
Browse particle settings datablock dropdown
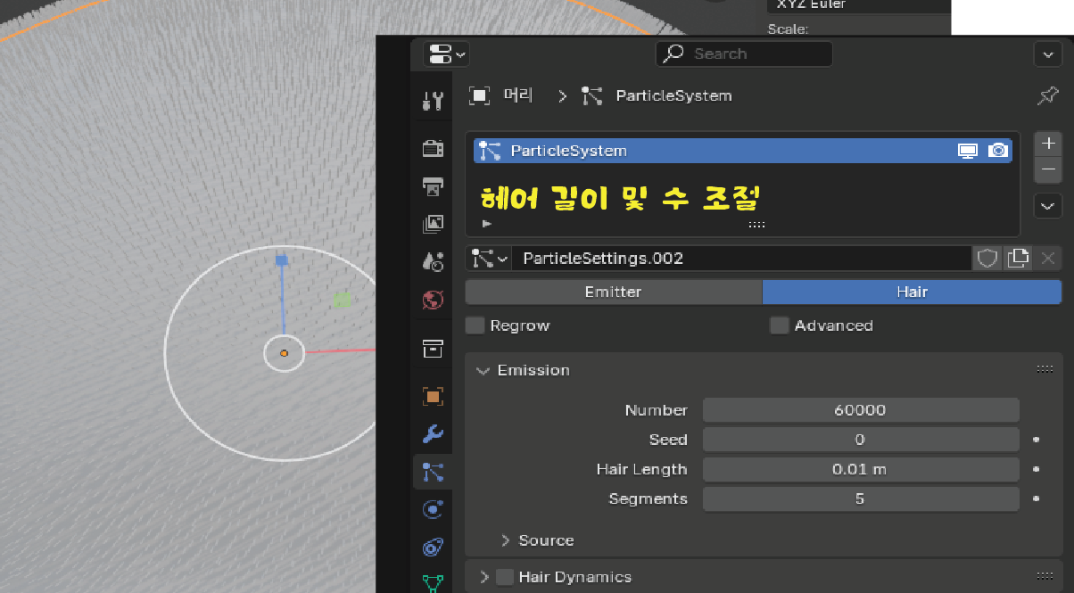click(x=489, y=259)
